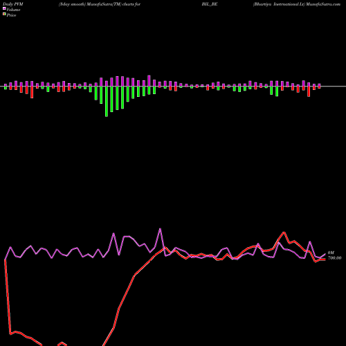346x346 pixels.
Task: Click the BIL_BE ticker symbol text
Action: 210,4
